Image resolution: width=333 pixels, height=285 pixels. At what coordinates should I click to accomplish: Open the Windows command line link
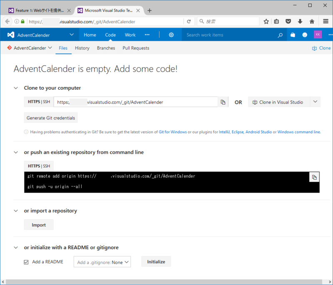[299, 132]
